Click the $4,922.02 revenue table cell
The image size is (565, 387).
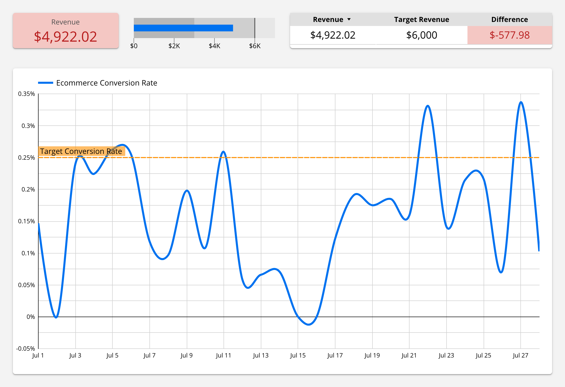click(x=333, y=35)
